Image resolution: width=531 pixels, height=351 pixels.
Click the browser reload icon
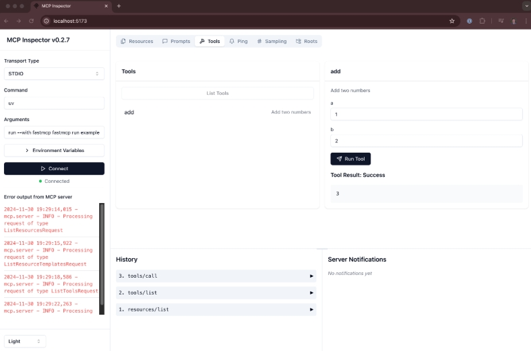(x=31, y=21)
